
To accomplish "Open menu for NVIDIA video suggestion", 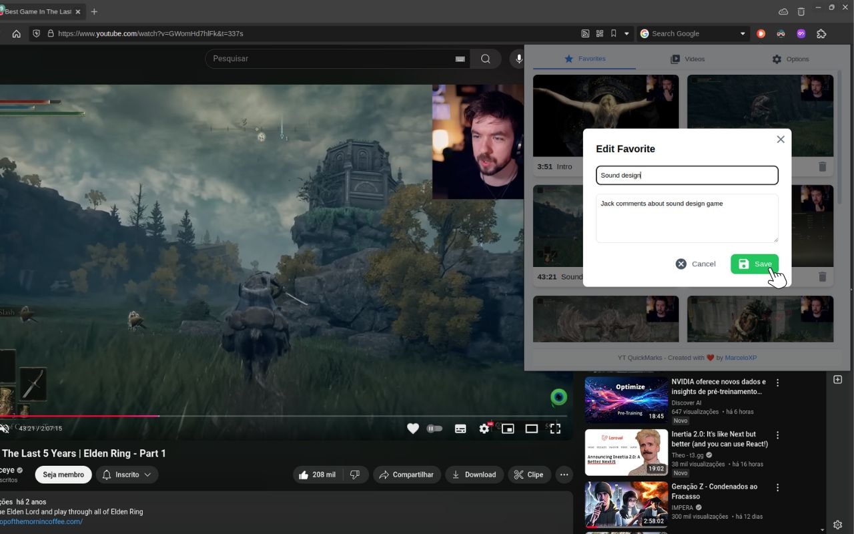I will pyautogui.click(x=777, y=382).
